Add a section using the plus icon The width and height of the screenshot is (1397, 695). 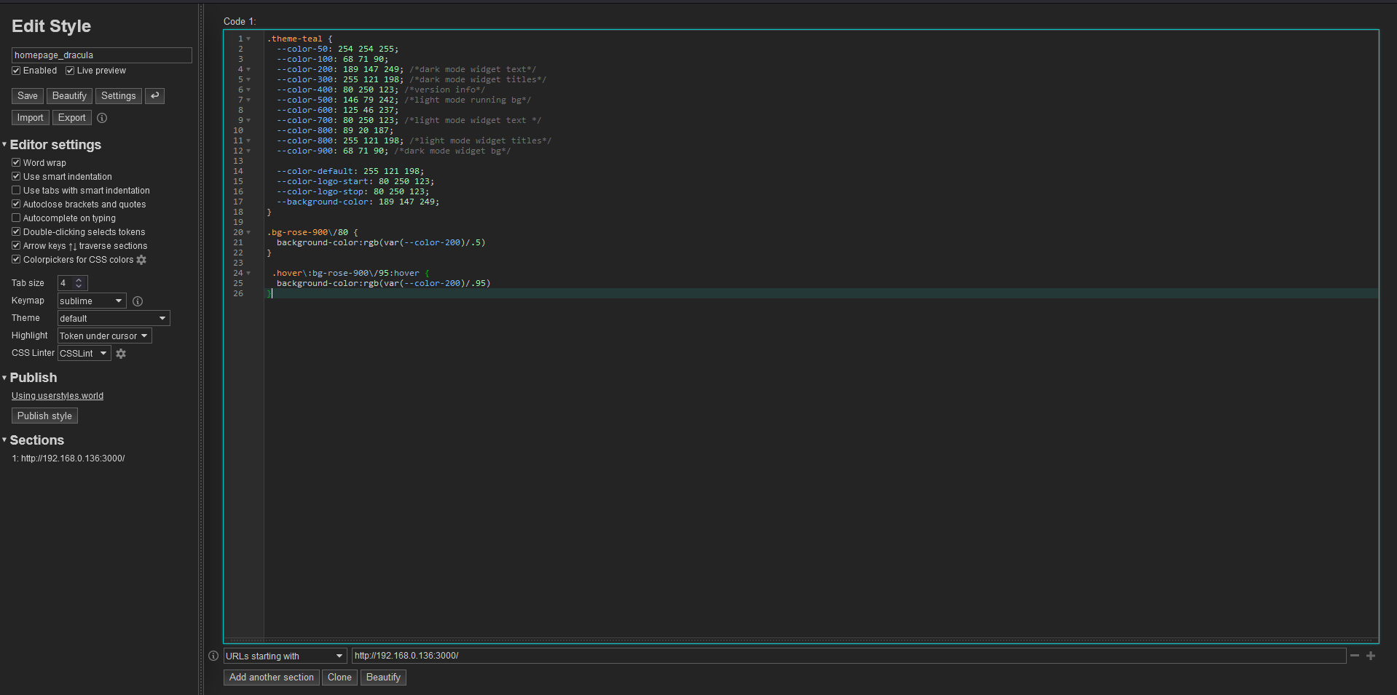(1372, 656)
